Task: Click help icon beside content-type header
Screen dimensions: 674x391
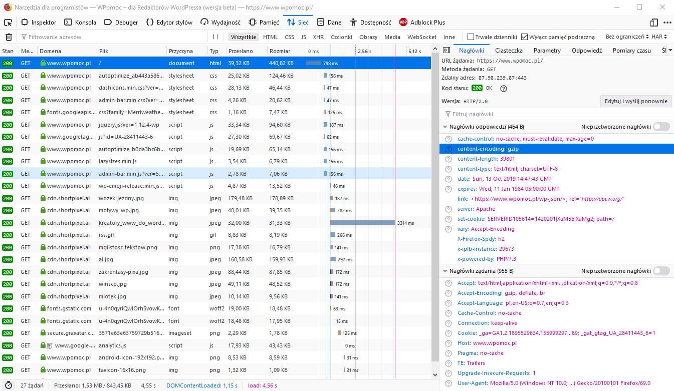Action: click(448, 169)
